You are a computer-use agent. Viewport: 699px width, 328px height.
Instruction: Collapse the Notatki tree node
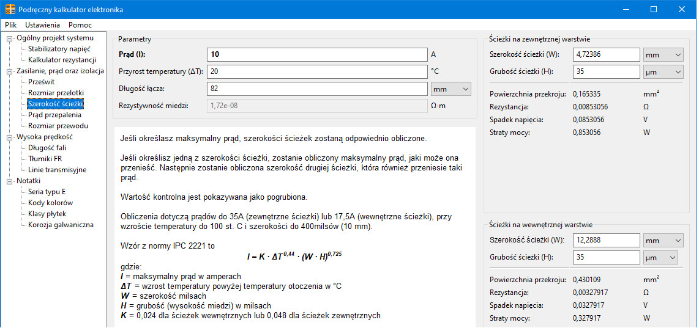10,181
